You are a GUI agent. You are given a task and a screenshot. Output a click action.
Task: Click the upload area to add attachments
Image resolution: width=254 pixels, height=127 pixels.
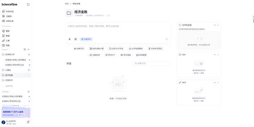tap(199, 40)
